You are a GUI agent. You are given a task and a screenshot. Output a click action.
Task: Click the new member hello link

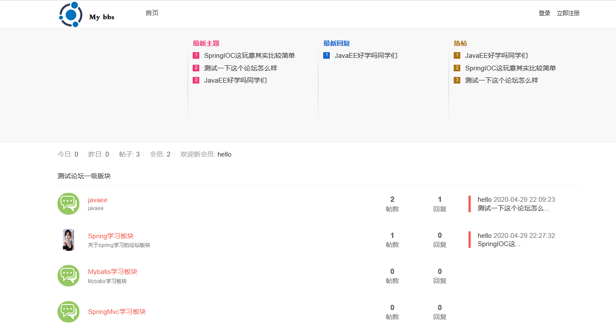coord(224,154)
